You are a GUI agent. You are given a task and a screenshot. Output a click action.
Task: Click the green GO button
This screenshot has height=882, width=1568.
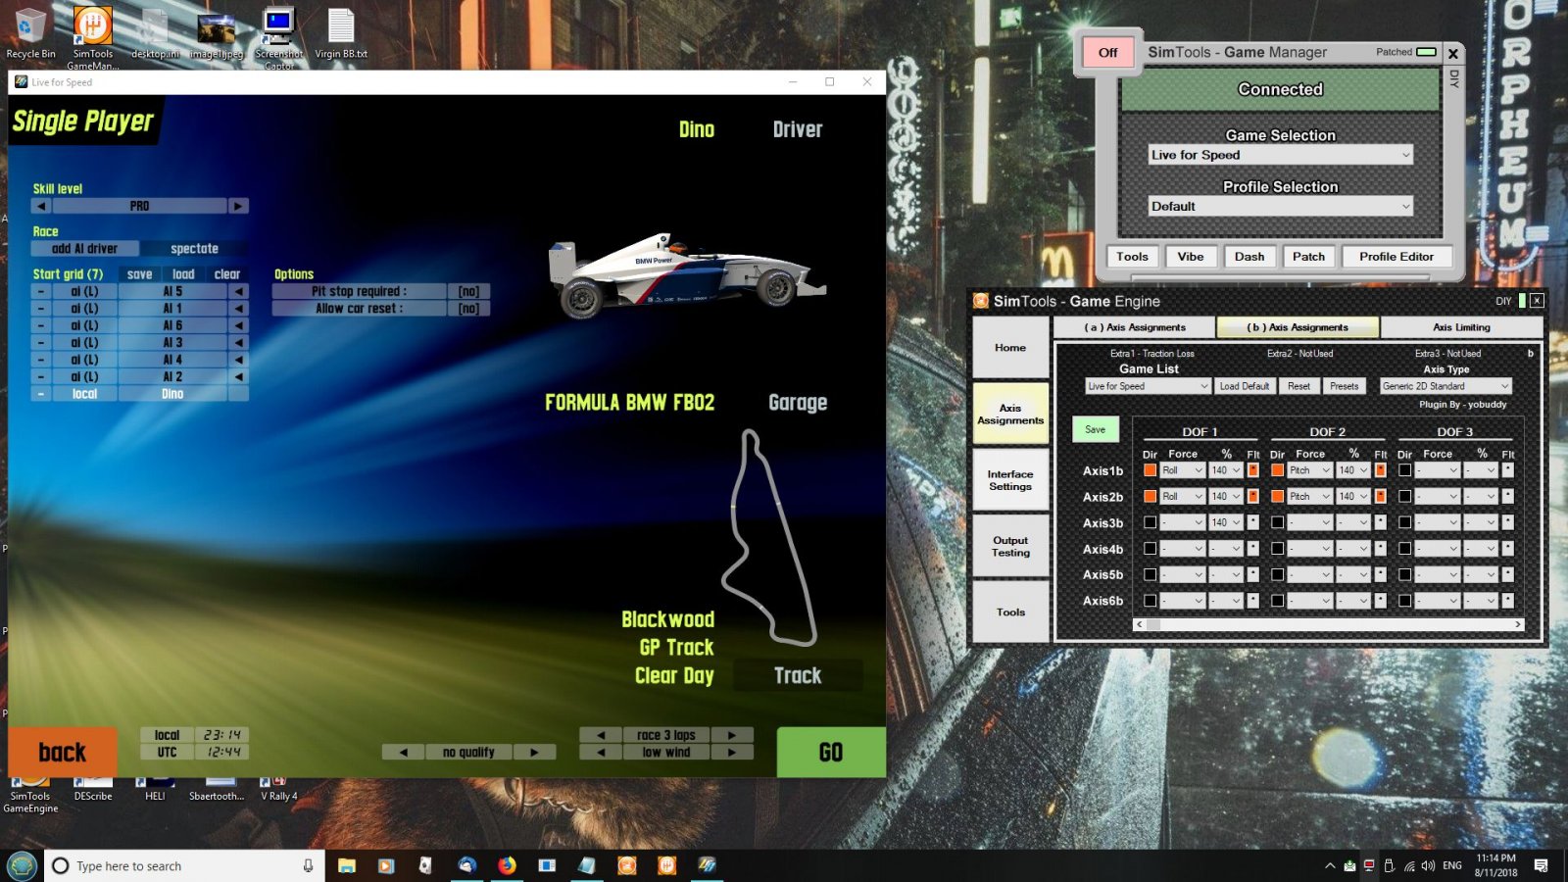pos(831,752)
